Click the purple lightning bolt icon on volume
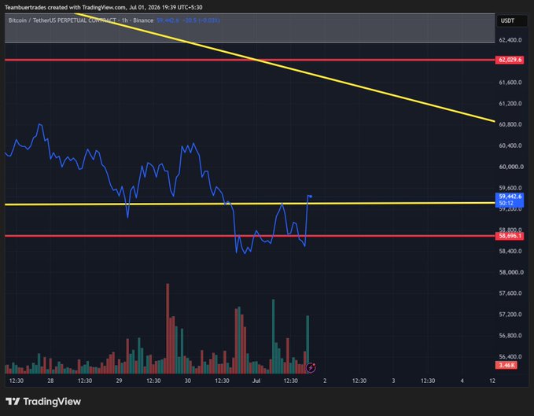The height and width of the screenshot is (416, 534). point(311,368)
